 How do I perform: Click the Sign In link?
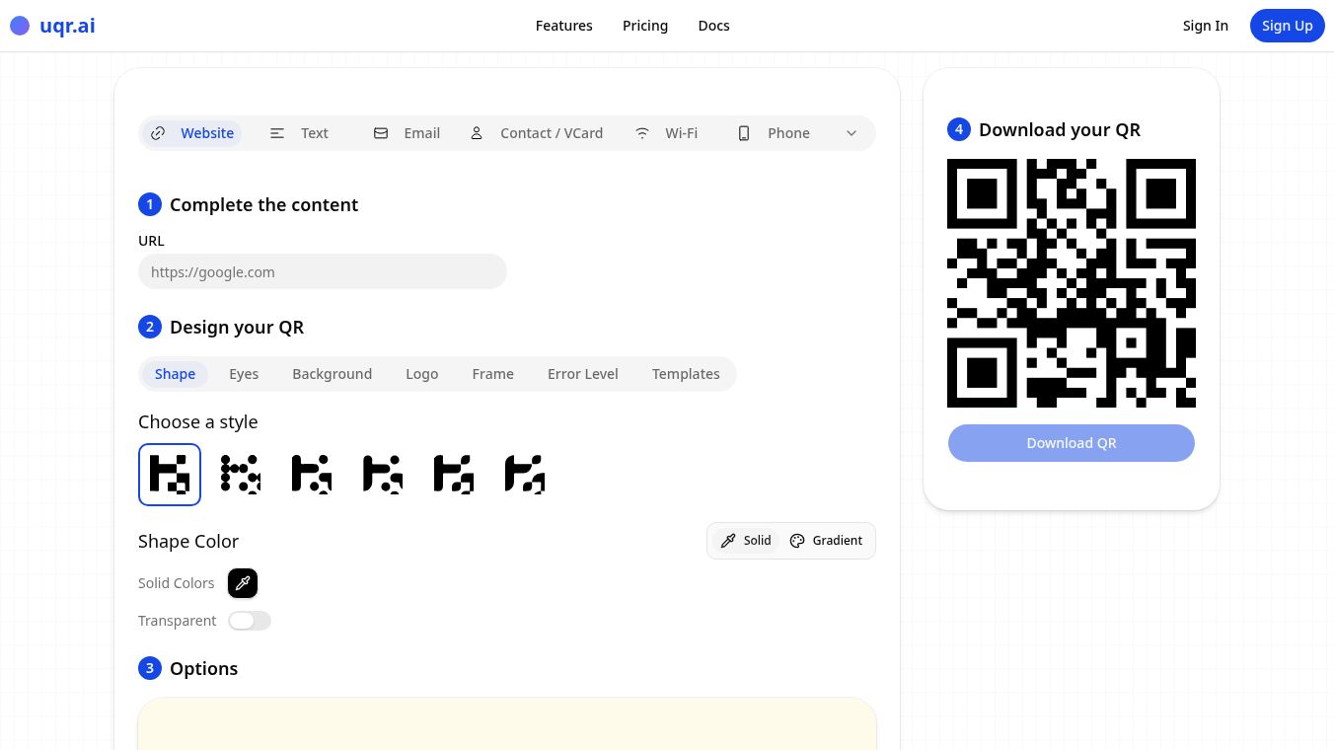tap(1206, 26)
